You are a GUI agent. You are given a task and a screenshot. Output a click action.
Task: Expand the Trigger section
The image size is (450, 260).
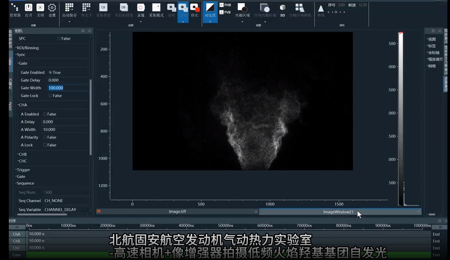coord(23,170)
